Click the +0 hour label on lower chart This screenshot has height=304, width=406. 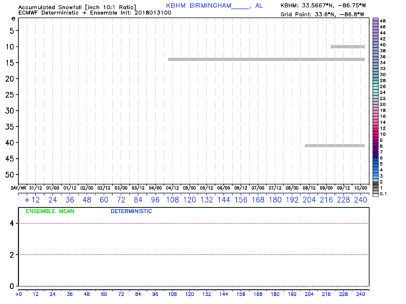[18, 294]
